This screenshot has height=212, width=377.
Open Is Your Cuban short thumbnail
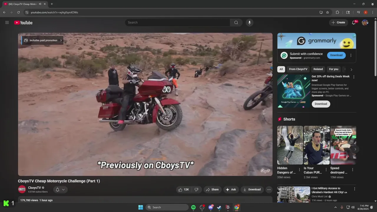(317, 145)
